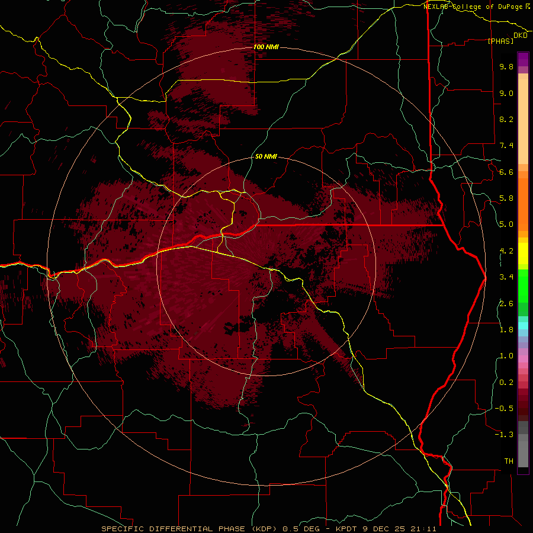Click the "21:11" timestamp in the footer

click(423, 529)
